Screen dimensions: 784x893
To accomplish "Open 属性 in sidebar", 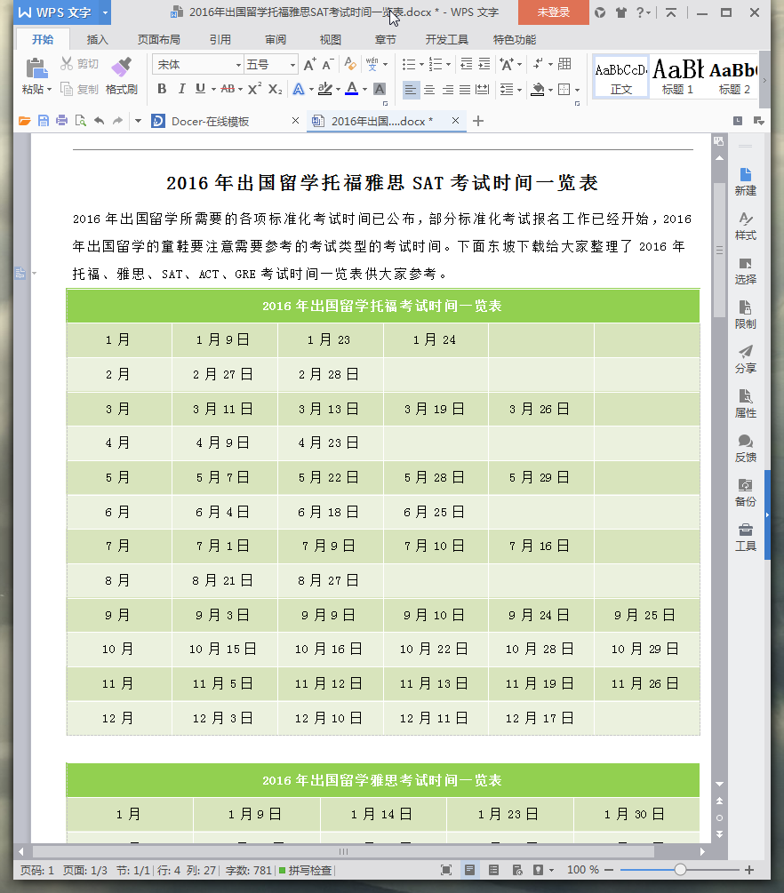I will (x=745, y=404).
